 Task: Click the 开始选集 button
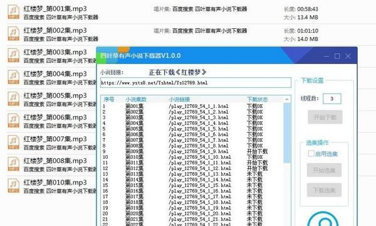(x=324, y=170)
